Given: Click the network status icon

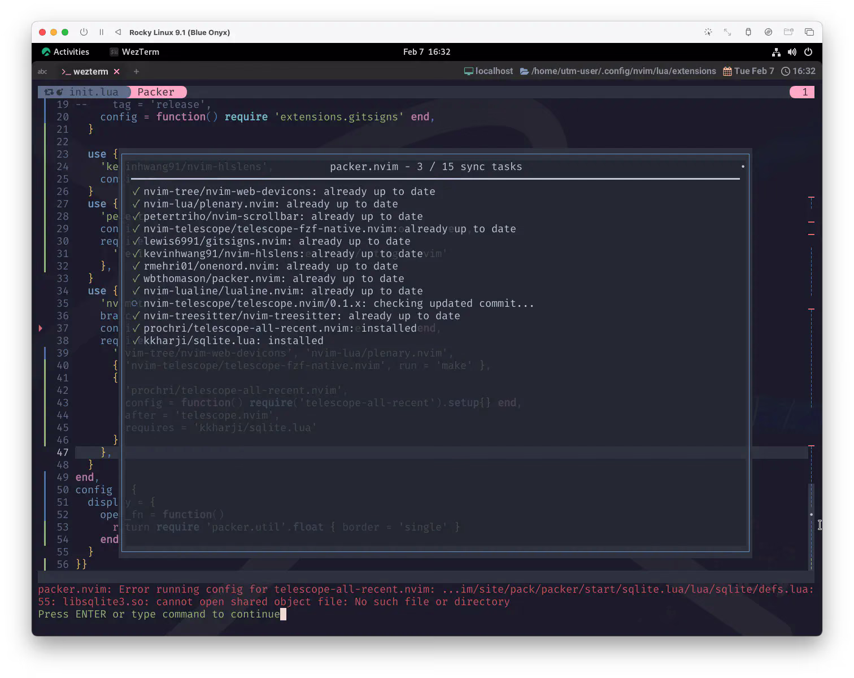Looking at the screenshot, I should click(776, 52).
